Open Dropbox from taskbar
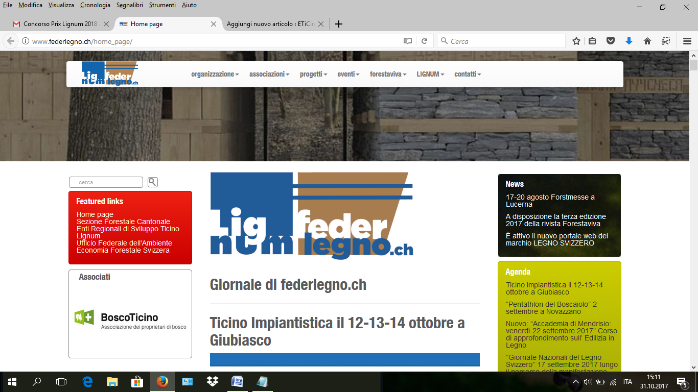This screenshot has width=698, height=392. click(213, 382)
